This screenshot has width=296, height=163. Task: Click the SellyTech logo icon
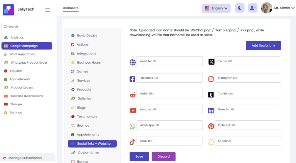coord(9,10)
